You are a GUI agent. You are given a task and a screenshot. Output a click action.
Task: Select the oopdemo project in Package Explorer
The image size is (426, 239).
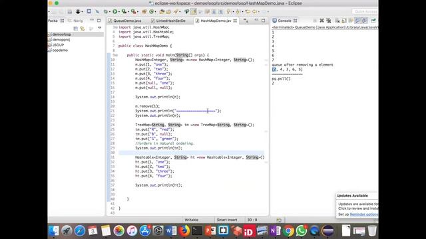pos(60,50)
